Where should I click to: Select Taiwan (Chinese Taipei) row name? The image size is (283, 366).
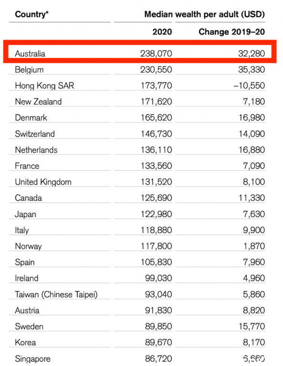56,294
